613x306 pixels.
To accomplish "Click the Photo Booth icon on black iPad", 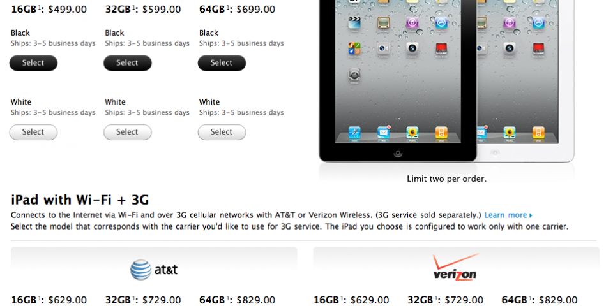I will coord(441,48).
